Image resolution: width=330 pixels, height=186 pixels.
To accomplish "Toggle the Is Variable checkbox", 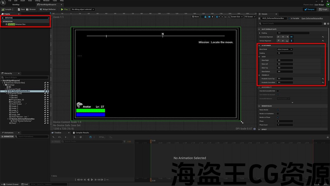I will (289, 18).
